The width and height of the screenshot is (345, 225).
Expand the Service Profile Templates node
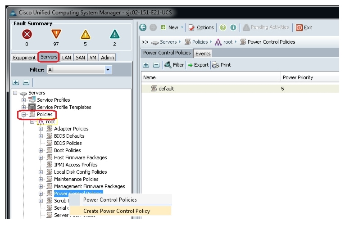23,108
